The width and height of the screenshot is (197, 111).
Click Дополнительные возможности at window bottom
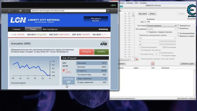click(123, 98)
